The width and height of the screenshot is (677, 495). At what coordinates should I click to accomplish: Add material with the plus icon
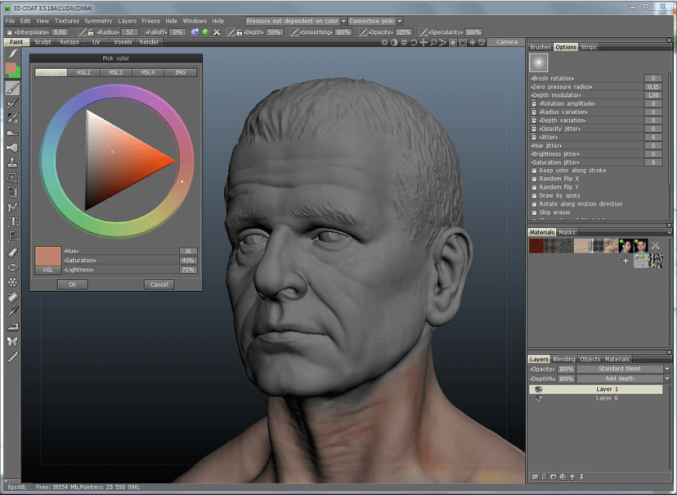tap(625, 261)
